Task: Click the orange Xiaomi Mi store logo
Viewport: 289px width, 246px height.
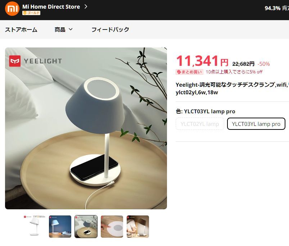Action: point(12,9)
